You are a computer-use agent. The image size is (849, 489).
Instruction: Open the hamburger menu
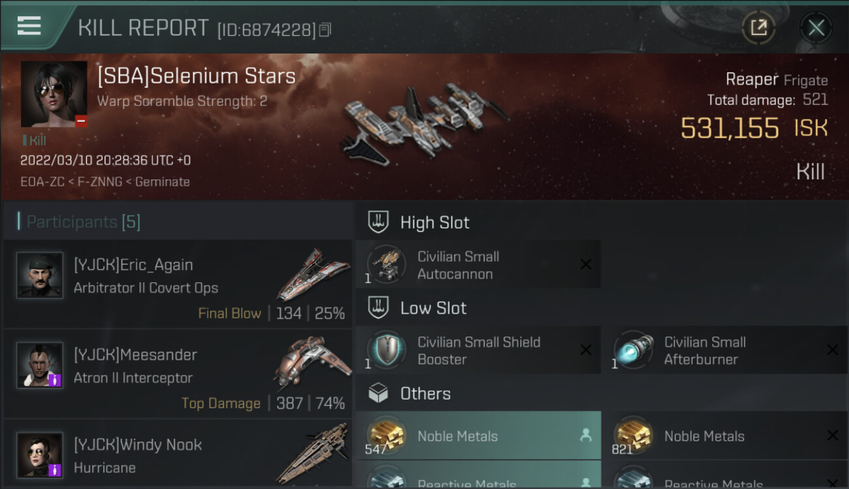pyautogui.click(x=29, y=26)
